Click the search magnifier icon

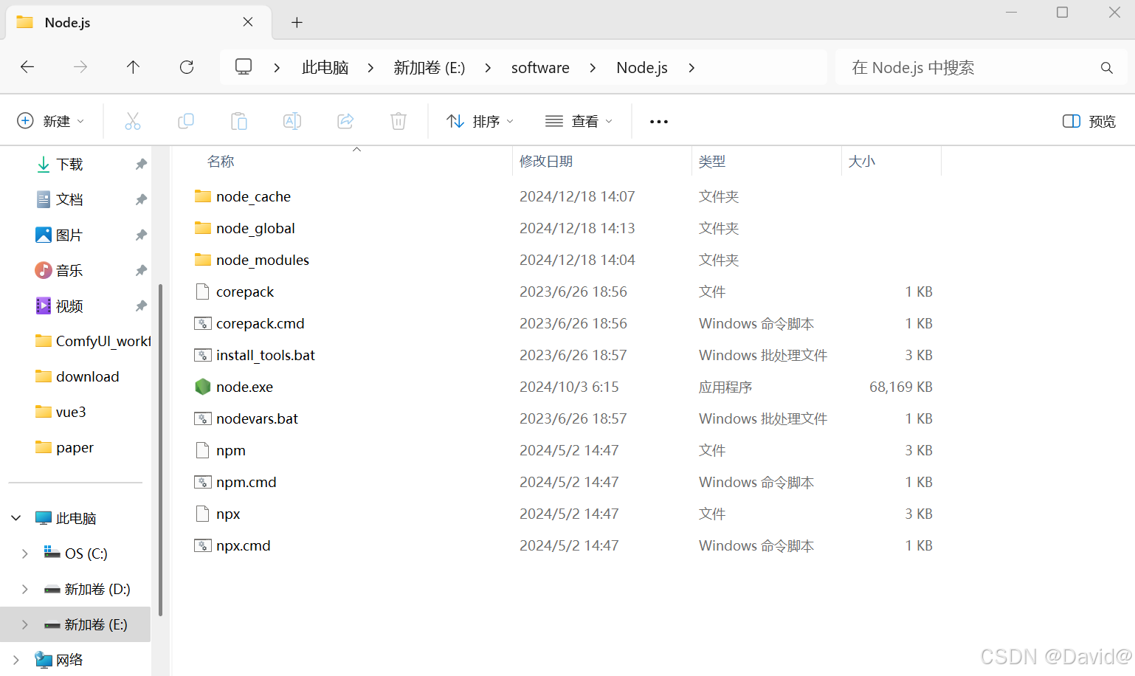coord(1106,68)
